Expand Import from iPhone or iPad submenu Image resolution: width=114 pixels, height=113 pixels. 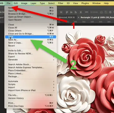pyautogui.click(x=31, y=90)
